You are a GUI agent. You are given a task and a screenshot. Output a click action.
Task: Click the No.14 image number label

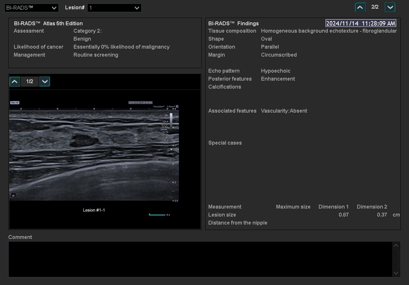[15, 103]
